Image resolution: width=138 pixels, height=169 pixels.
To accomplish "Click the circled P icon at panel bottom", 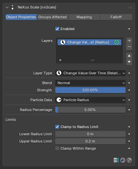I will pos(129,160).
